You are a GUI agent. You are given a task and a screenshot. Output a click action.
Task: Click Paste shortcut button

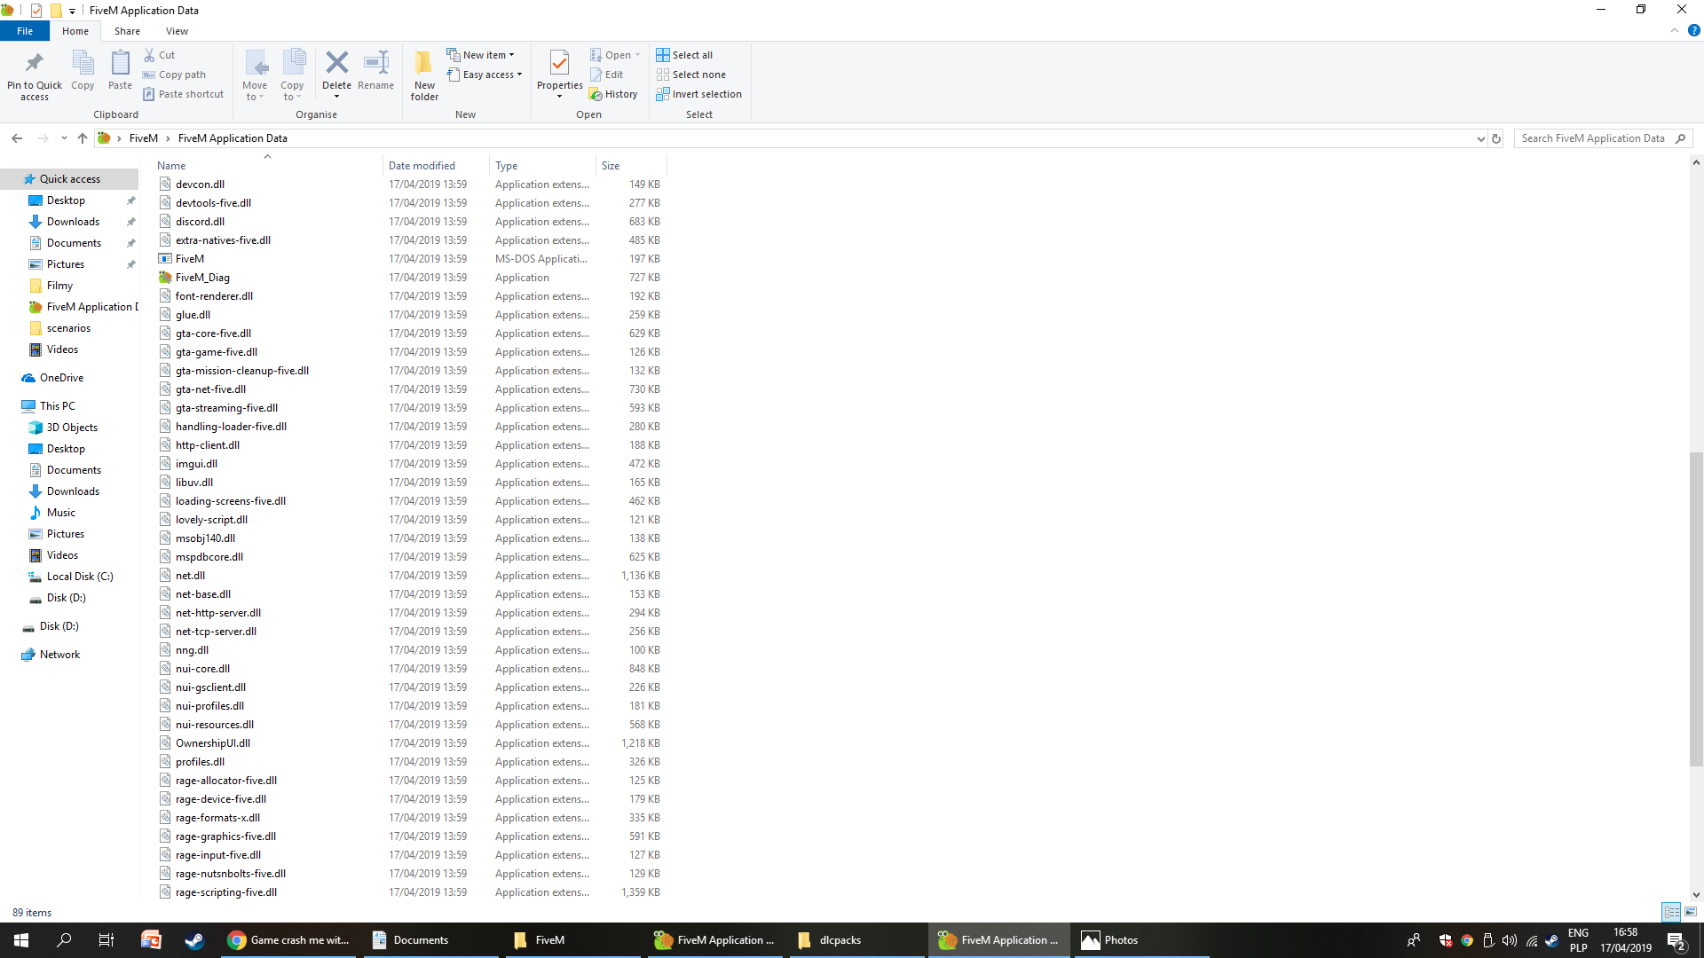point(183,94)
